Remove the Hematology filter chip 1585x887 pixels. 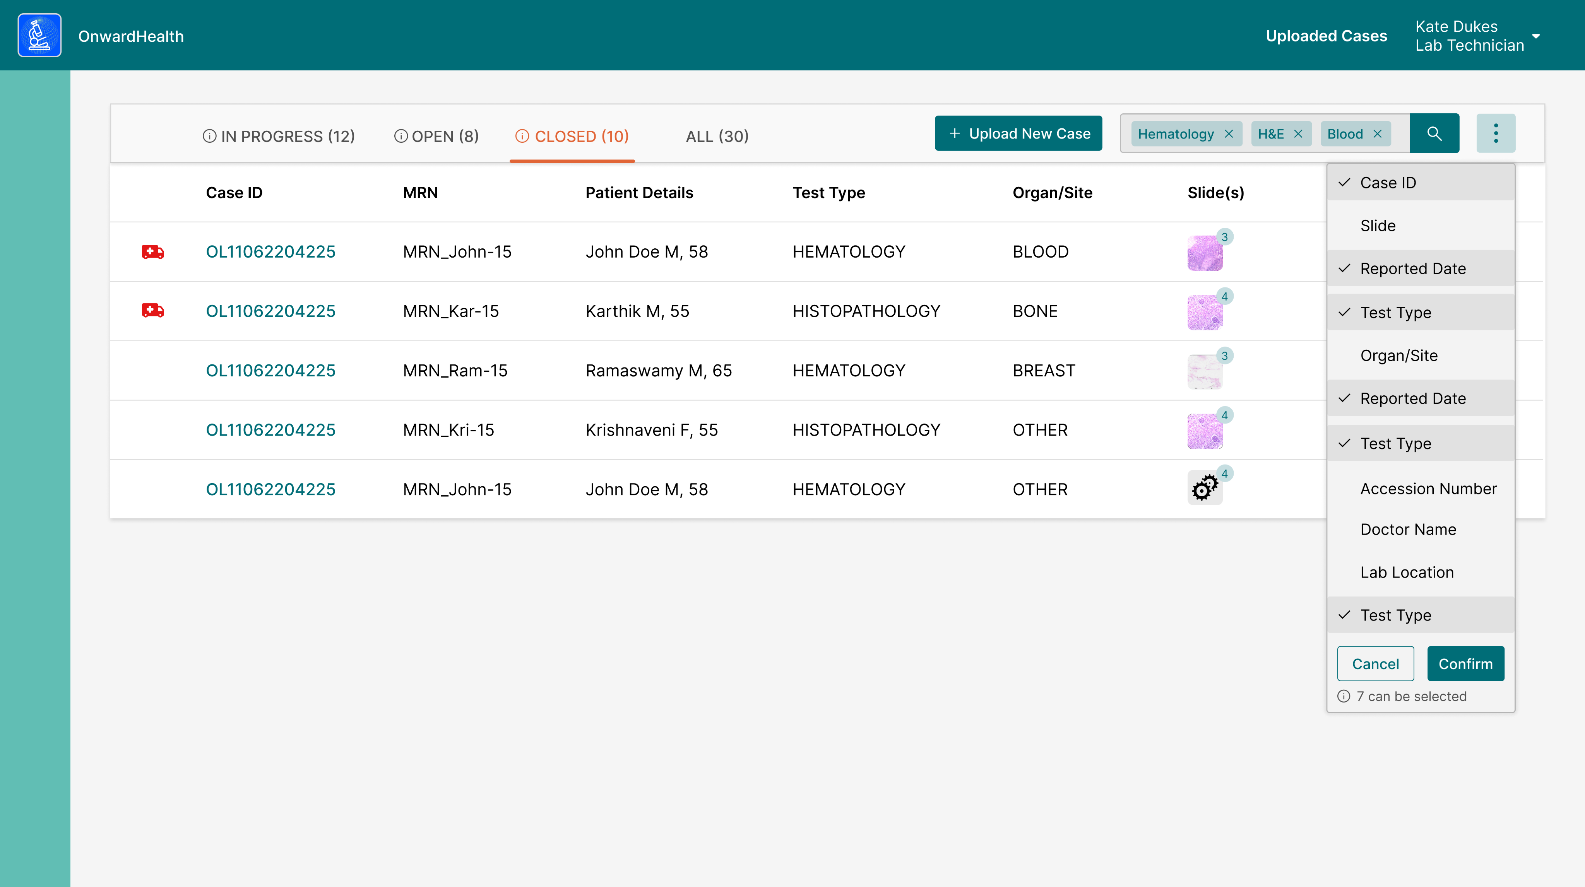pos(1229,134)
